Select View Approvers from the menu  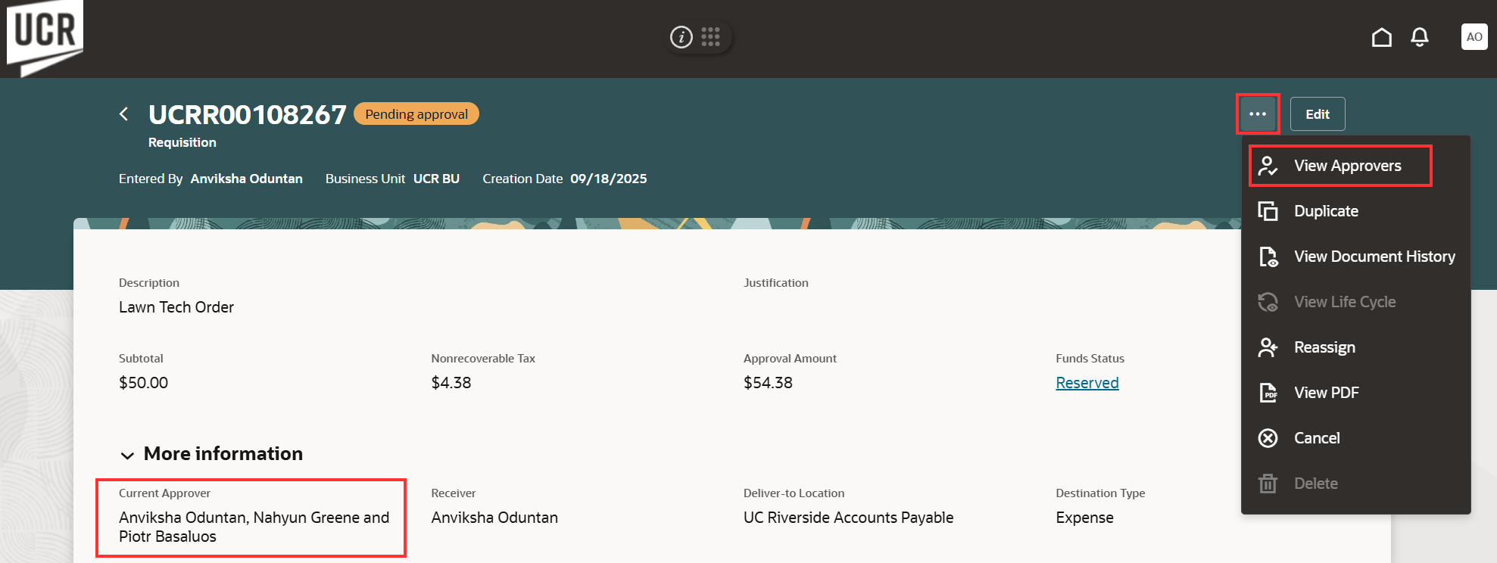(x=1347, y=166)
